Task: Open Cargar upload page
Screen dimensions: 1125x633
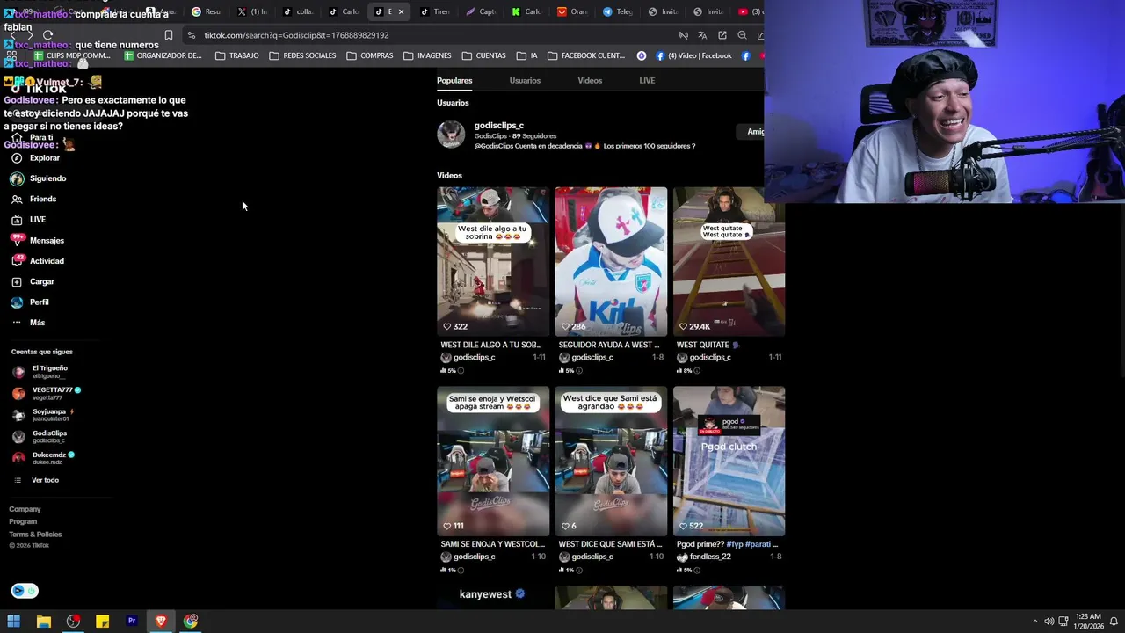Action: (33, 281)
